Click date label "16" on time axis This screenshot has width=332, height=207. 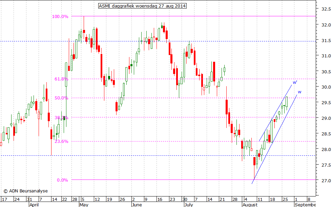[160, 200]
